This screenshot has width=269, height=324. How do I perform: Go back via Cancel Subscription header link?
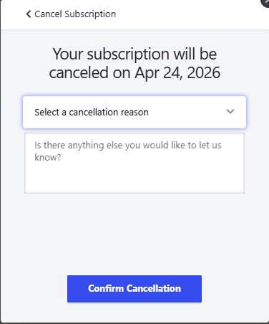pyautogui.click(x=71, y=14)
